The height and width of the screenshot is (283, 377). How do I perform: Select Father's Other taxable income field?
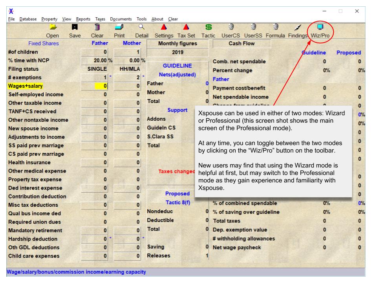tap(94, 103)
